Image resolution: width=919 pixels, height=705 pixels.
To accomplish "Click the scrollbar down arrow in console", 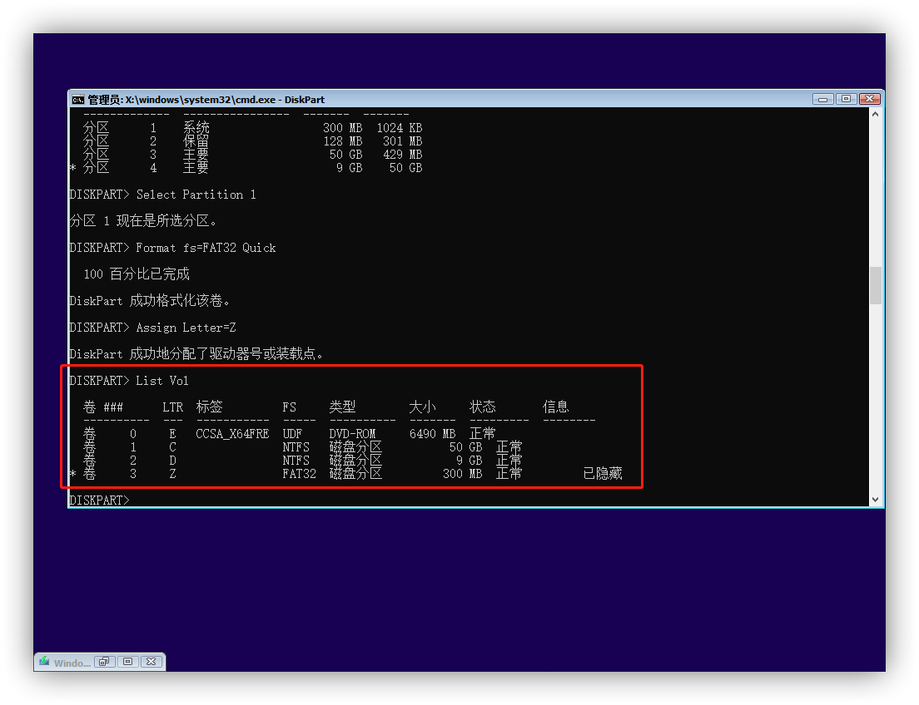I will [876, 499].
